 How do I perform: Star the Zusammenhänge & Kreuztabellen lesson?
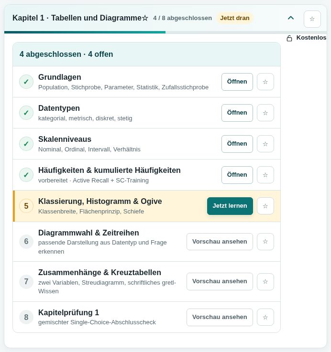point(265,281)
